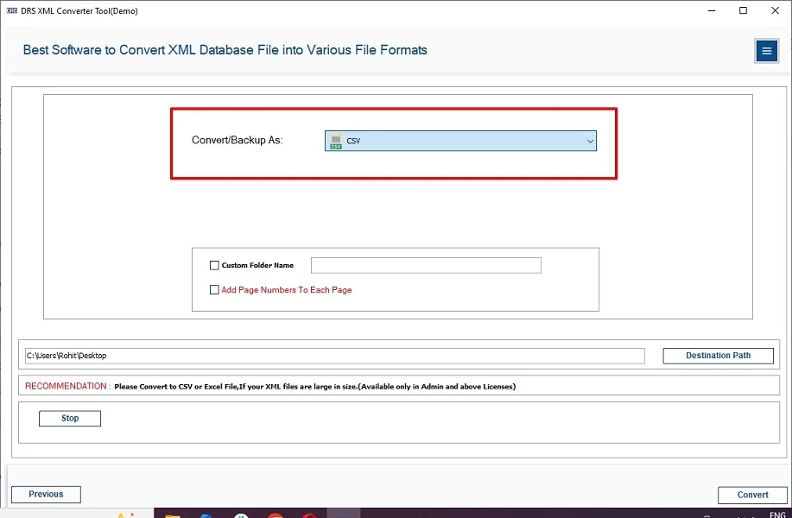Click the Destination Path button
The width and height of the screenshot is (792, 518).
click(x=718, y=356)
